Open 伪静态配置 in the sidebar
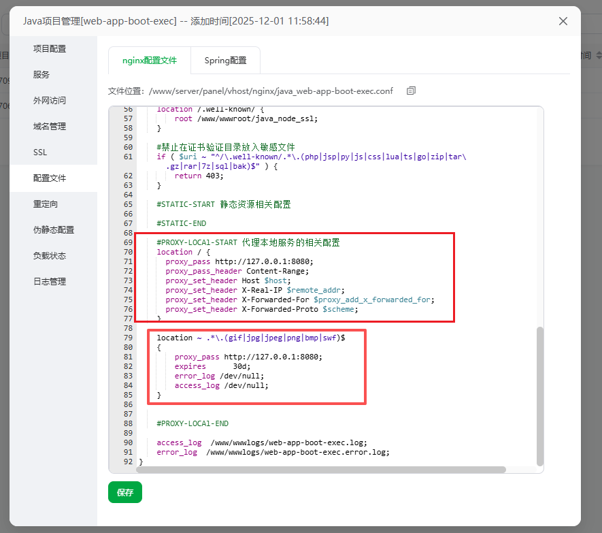The width and height of the screenshot is (602, 533). point(54,230)
